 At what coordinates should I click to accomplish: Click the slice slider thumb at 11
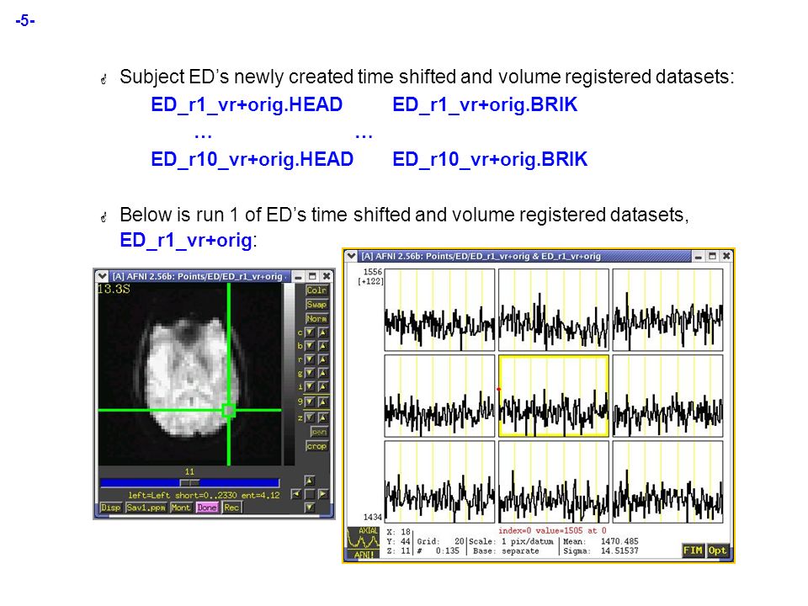[x=189, y=483]
